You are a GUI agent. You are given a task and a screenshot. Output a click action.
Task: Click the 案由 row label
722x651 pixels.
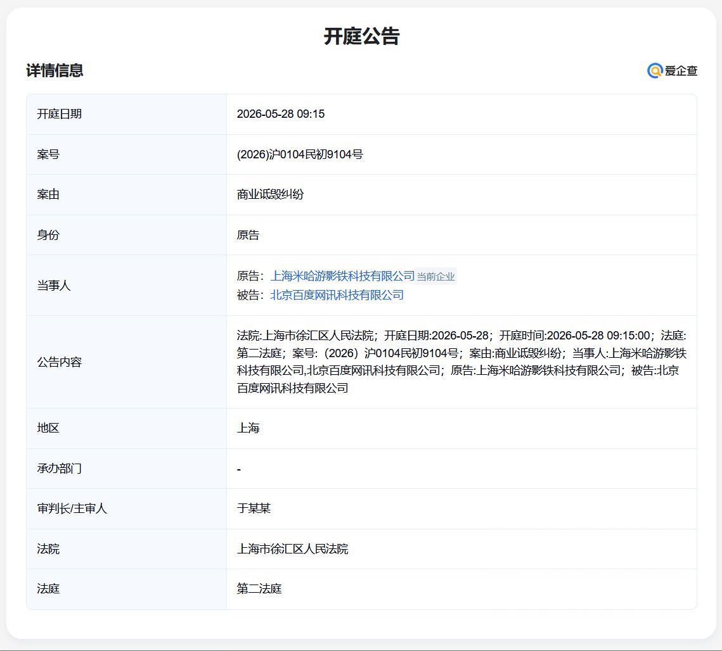48,194
